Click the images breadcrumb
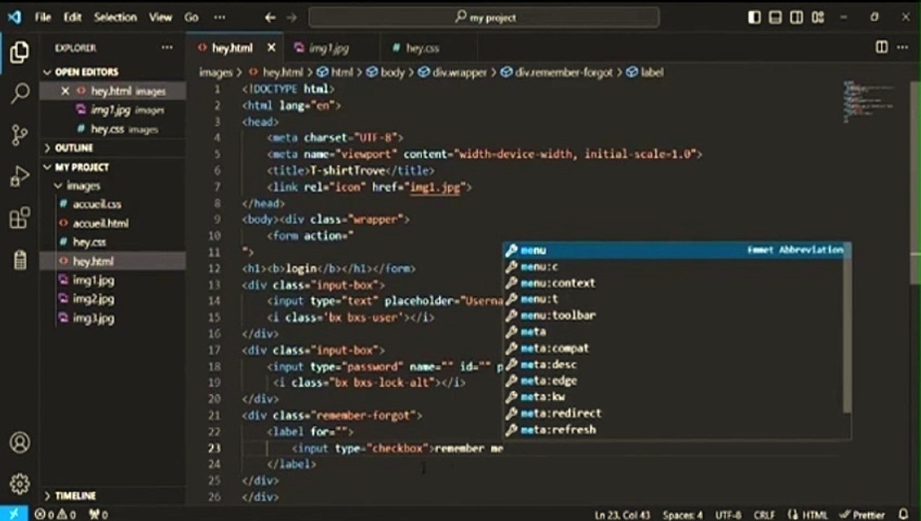Screen dimensions: 921x521 pos(215,72)
